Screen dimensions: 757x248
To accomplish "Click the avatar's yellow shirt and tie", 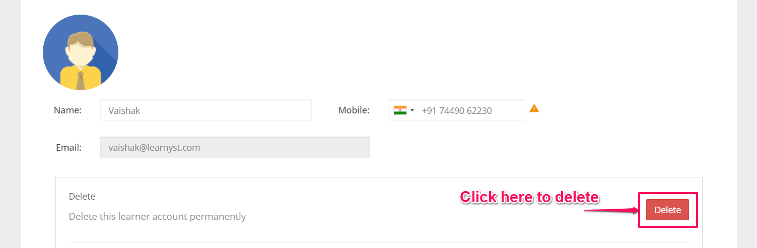I will tap(81, 77).
